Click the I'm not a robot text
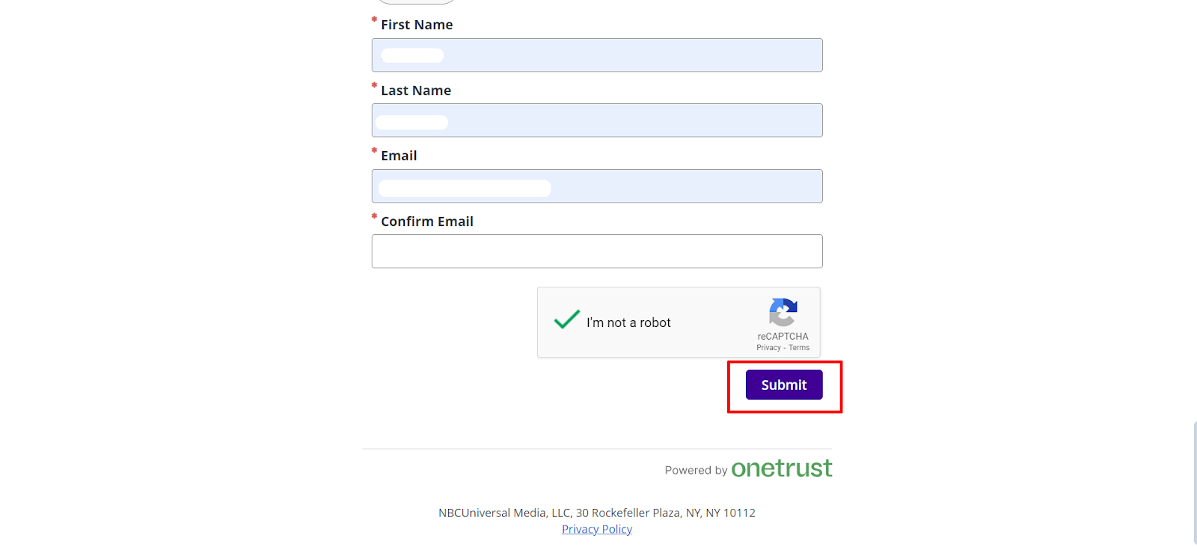The height and width of the screenshot is (547, 1197). point(628,323)
